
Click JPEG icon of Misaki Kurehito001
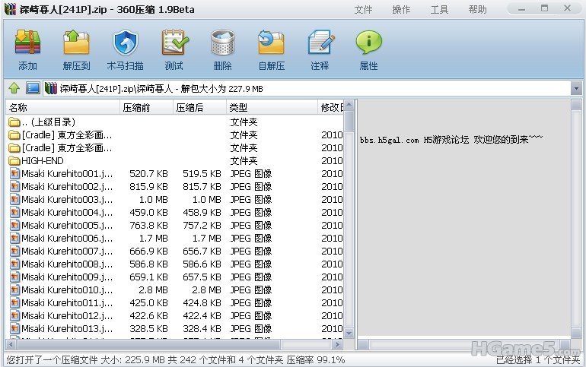pyautogui.click(x=14, y=174)
